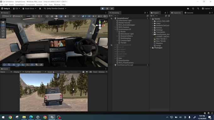The width and height of the screenshot is (214, 120).
Task: Select Global Volume in Hierarchy
Action: pos(124,23)
